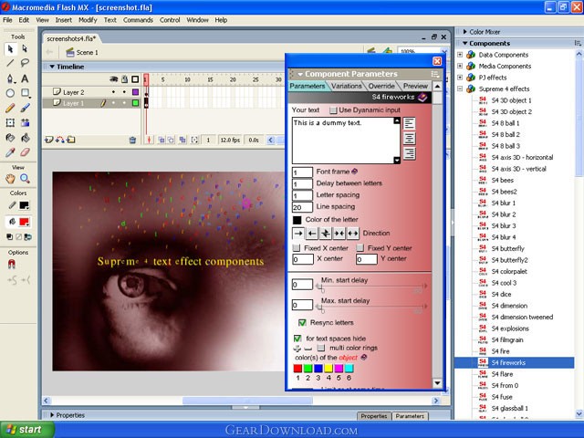Expand the Data Components tree node
This screenshot has height=438, width=584.
pos(460,55)
